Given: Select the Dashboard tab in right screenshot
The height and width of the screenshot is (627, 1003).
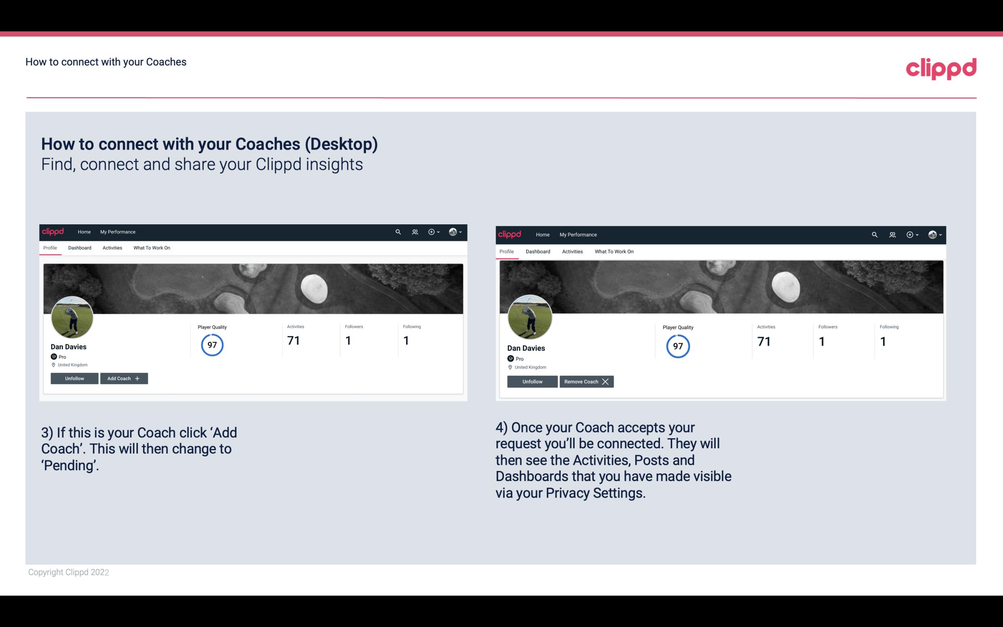Looking at the screenshot, I should (x=538, y=251).
